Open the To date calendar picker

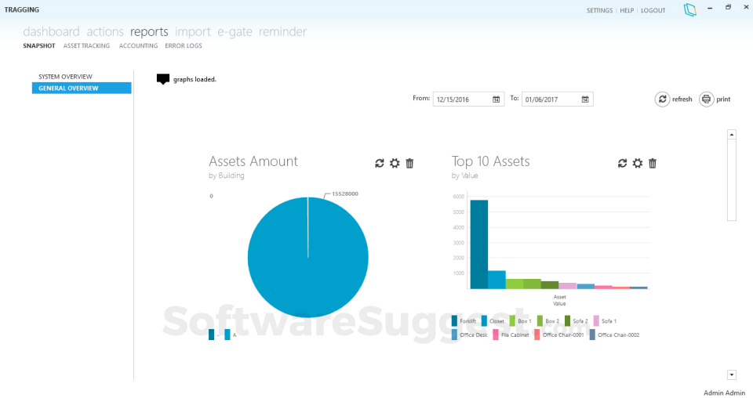pos(585,99)
